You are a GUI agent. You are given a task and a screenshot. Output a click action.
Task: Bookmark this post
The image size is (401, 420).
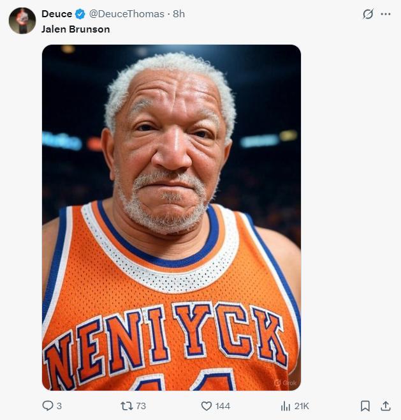[x=365, y=406]
